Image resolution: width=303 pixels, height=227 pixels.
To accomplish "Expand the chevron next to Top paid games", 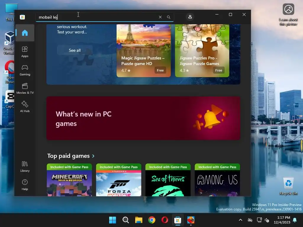I will 93,156.
